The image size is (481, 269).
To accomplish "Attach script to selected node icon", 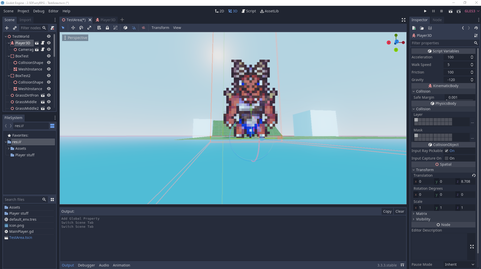I will click(x=52, y=28).
